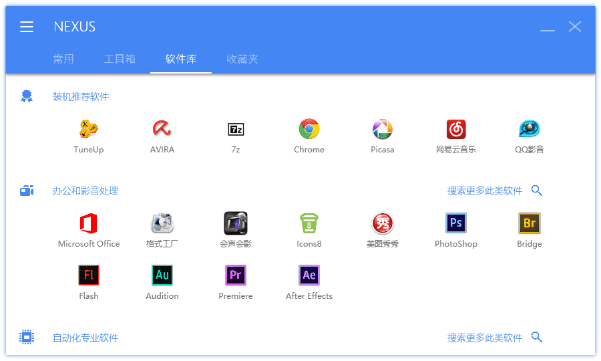The image size is (601, 361).
Task: Select the 7z archiver icon
Action: click(235, 129)
